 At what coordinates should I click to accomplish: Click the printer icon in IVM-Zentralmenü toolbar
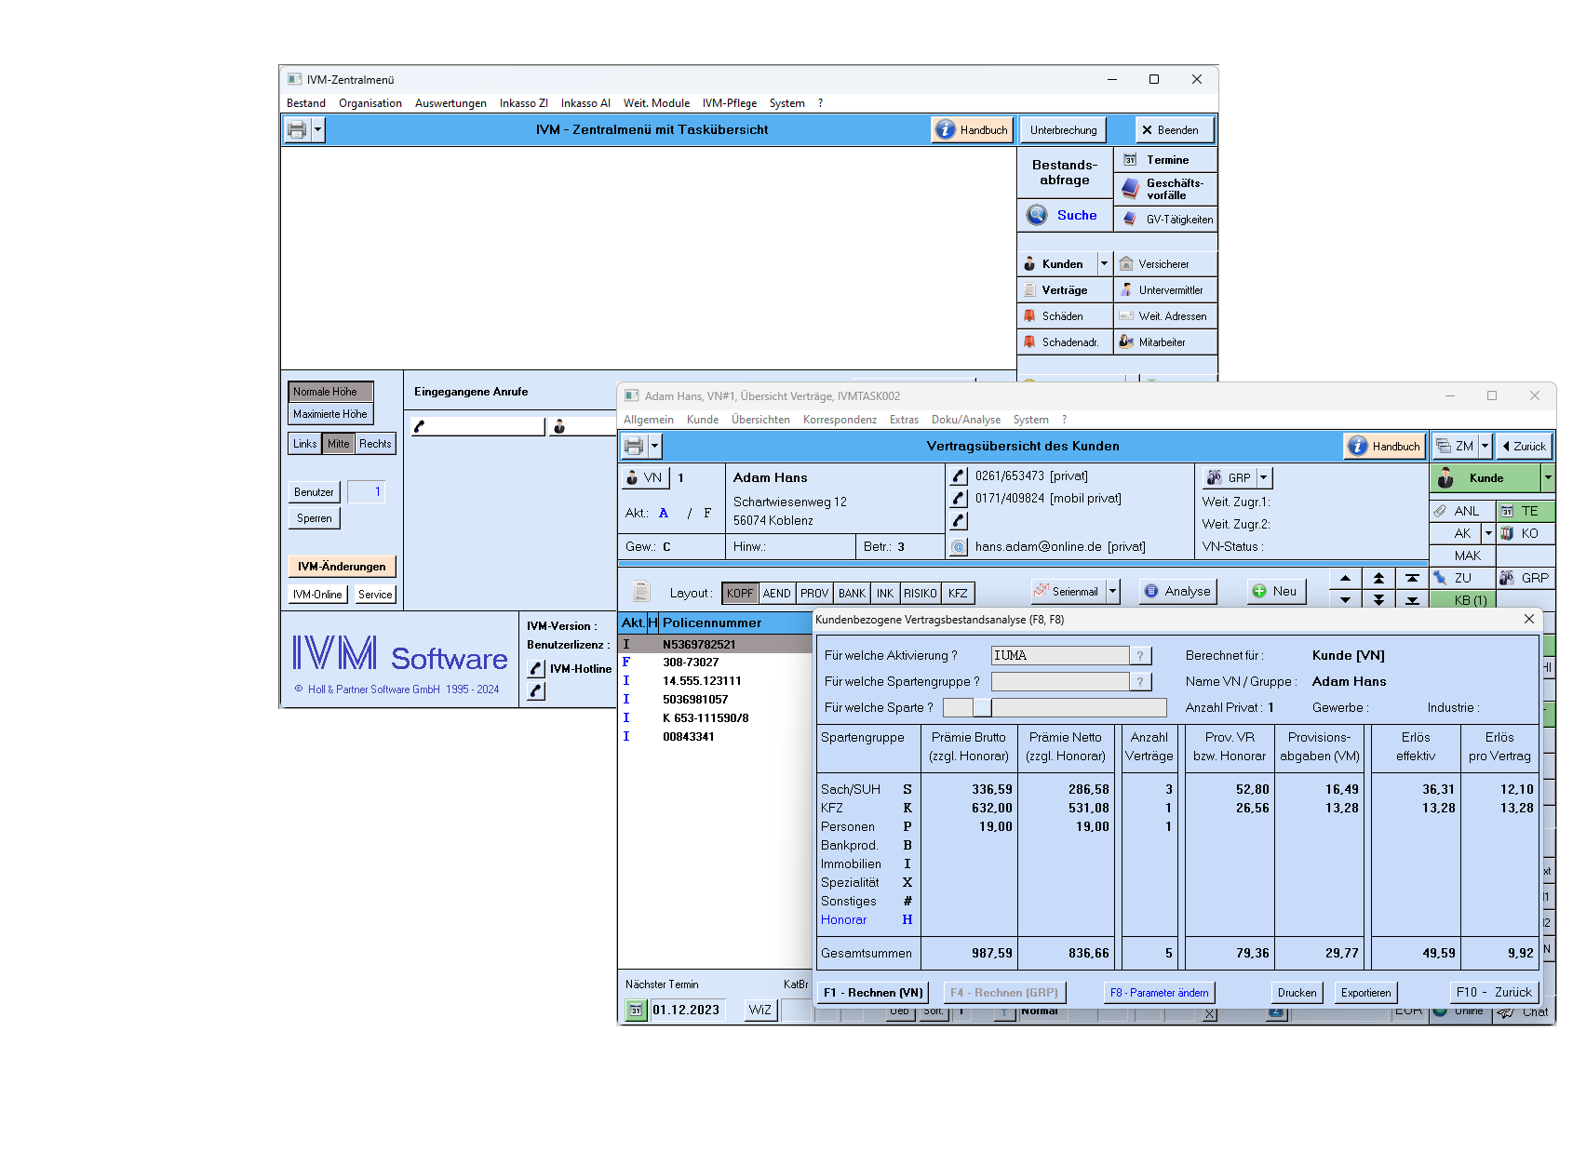[x=297, y=130]
